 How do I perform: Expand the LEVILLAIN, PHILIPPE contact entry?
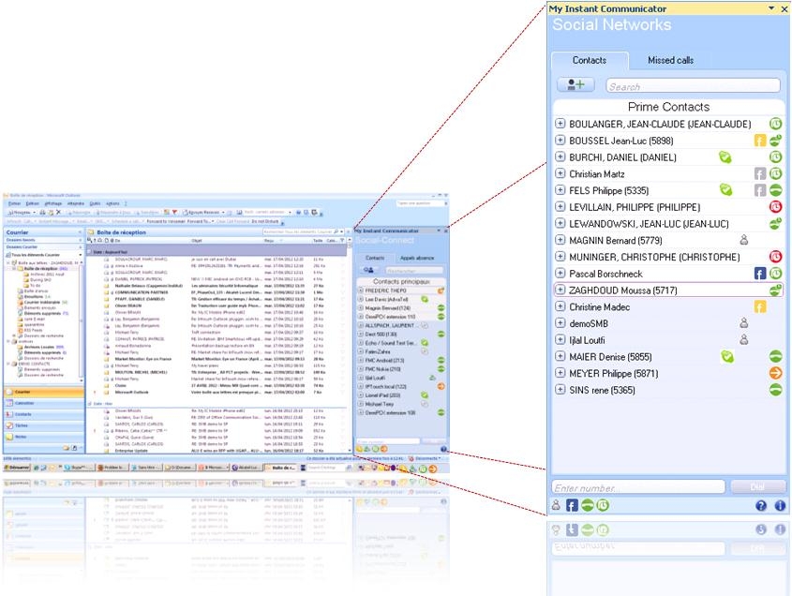pyautogui.click(x=560, y=206)
